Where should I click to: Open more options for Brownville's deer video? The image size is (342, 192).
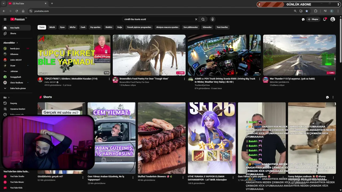[184, 79]
